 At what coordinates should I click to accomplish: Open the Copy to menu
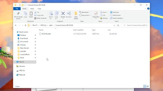(57, 15)
